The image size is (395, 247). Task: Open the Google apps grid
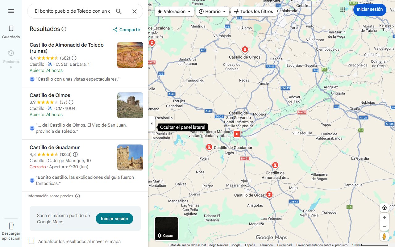point(343,10)
